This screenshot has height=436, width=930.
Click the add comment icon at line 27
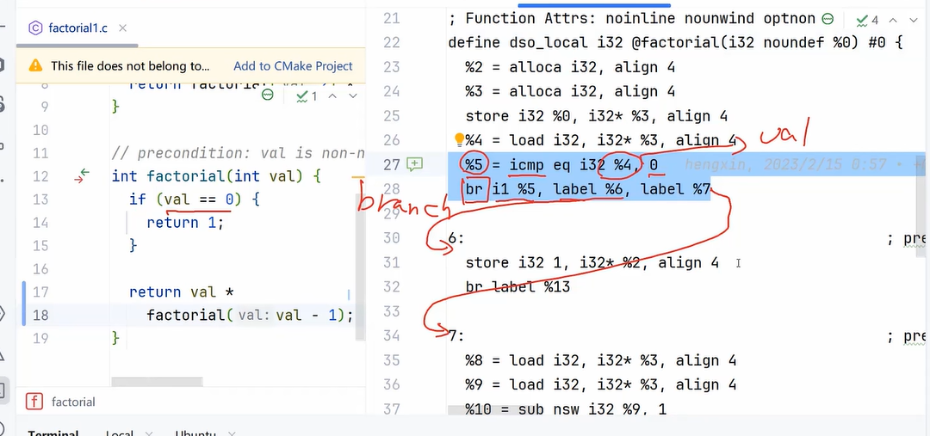click(x=415, y=163)
